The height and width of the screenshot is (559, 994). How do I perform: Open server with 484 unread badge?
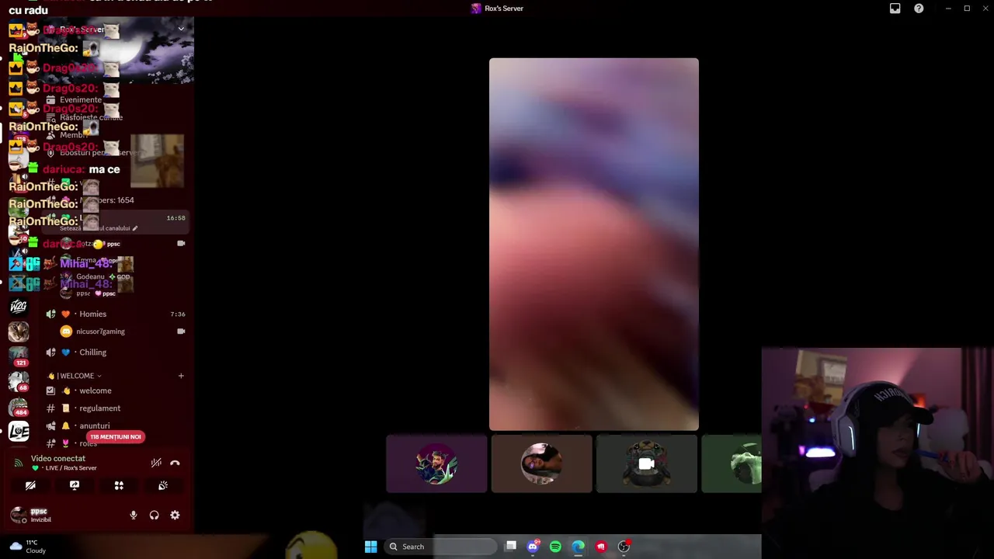click(19, 406)
